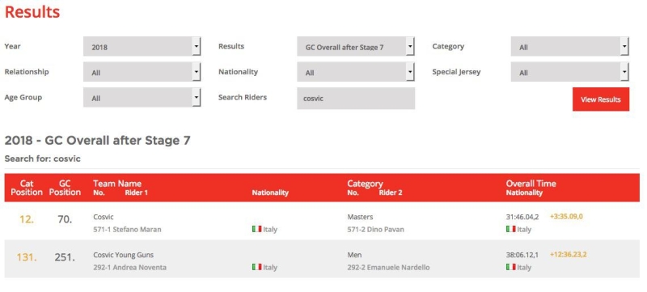Image resolution: width=647 pixels, height=292 pixels.
Task: Click the Italy flag next to Andrea Noventa
Action: click(x=257, y=267)
